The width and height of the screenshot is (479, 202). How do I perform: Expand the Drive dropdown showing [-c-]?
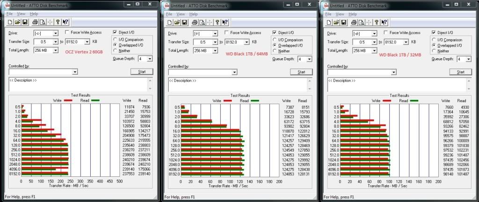[55, 33]
